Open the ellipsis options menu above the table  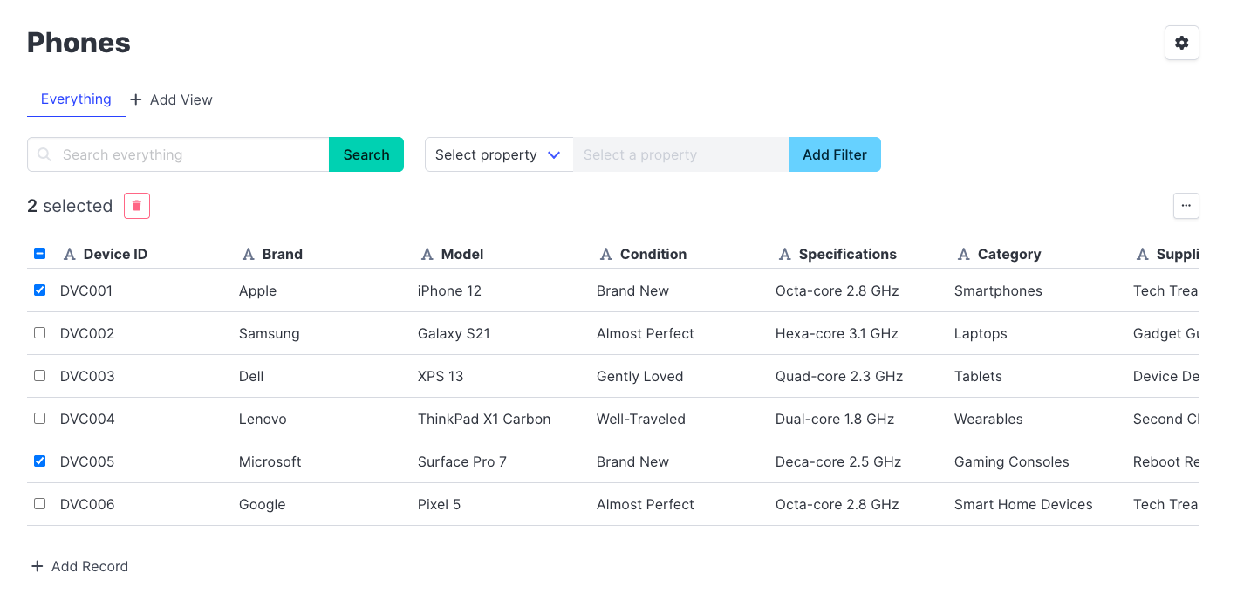coord(1186,205)
